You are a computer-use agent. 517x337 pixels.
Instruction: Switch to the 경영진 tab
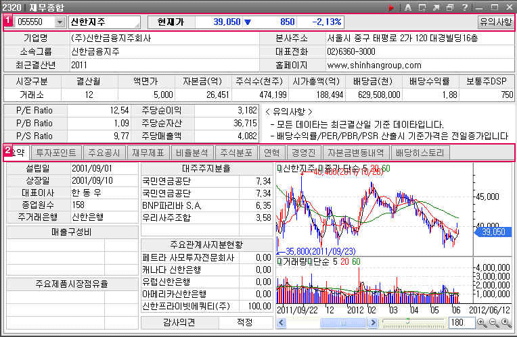pos(304,153)
